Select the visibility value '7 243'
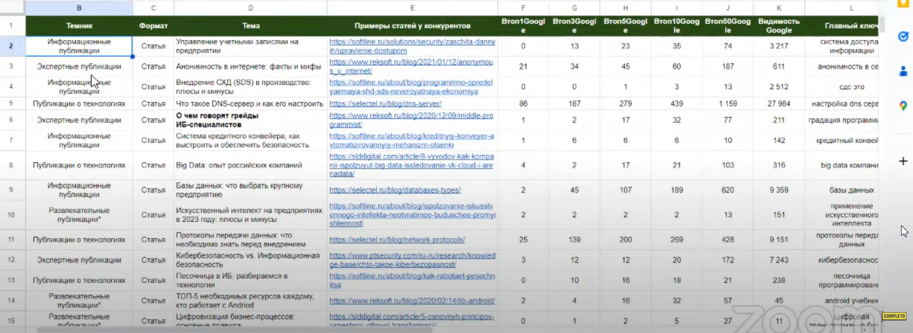This screenshot has height=333, width=913. coord(779,260)
